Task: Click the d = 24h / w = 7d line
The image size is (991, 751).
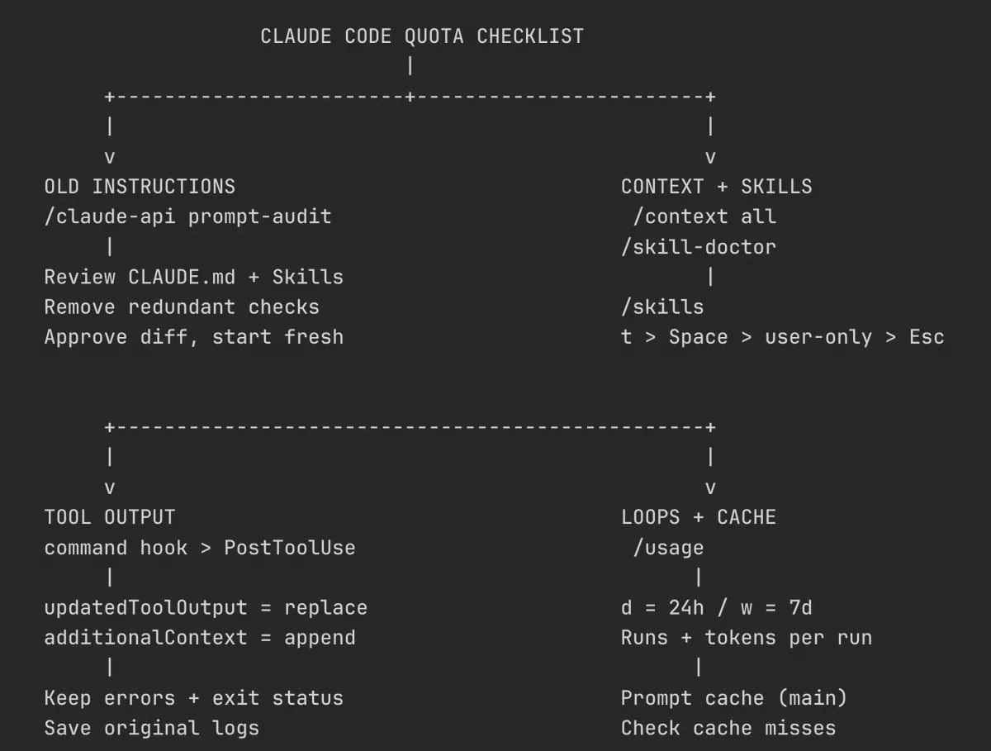Action: 717,608
